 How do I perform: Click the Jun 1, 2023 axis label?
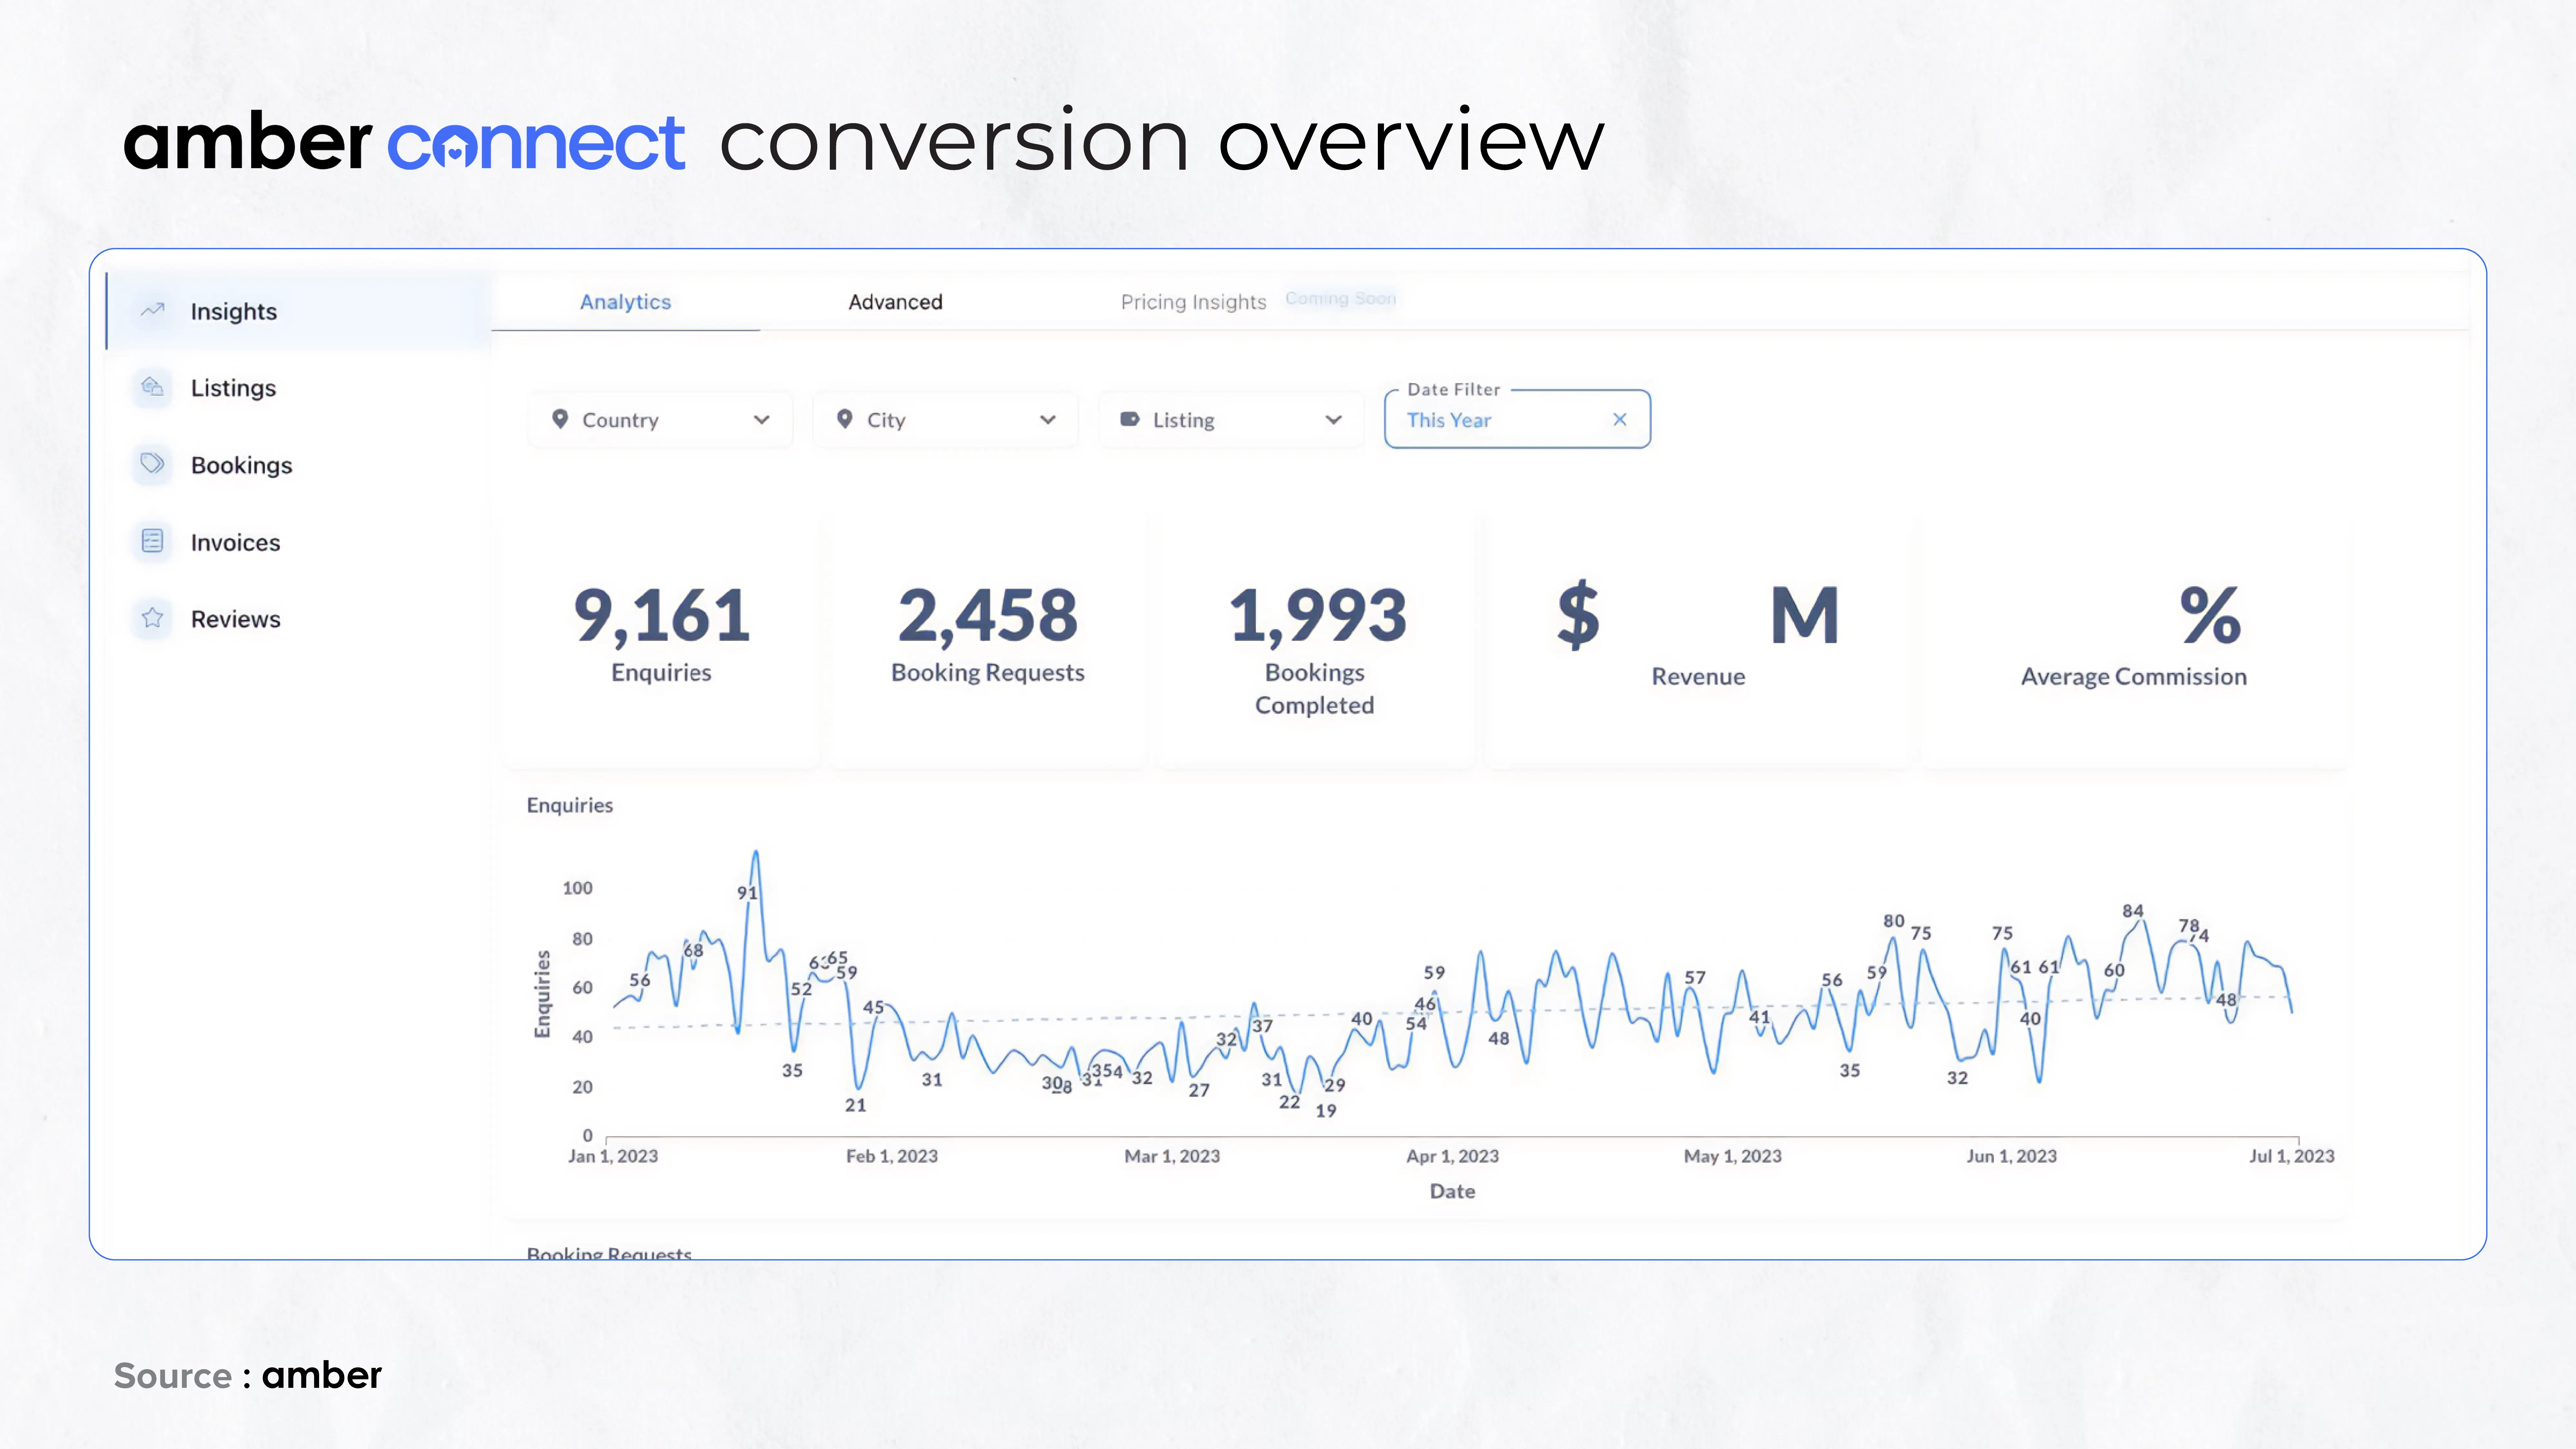(2012, 1156)
